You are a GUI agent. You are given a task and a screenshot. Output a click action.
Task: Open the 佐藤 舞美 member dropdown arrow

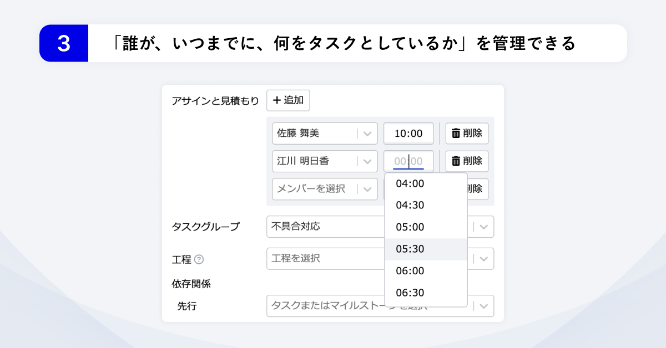click(367, 134)
